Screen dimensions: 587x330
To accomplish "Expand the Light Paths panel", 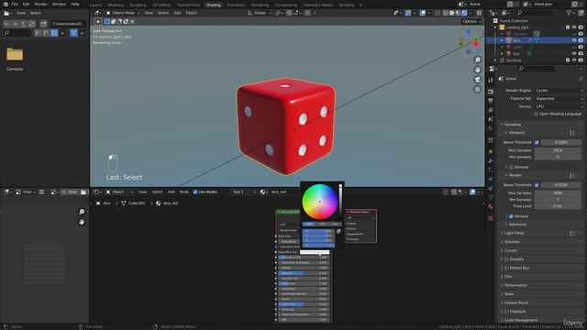I will (514, 233).
